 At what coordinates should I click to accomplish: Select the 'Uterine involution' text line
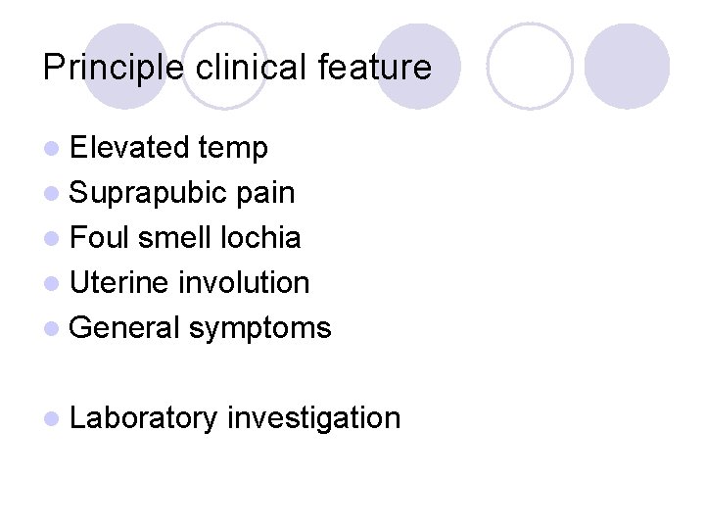[190, 283]
